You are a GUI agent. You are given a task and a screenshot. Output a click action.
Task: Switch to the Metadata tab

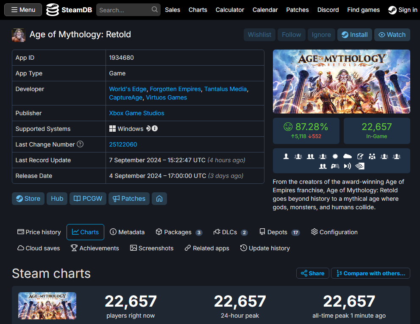(x=127, y=232)
